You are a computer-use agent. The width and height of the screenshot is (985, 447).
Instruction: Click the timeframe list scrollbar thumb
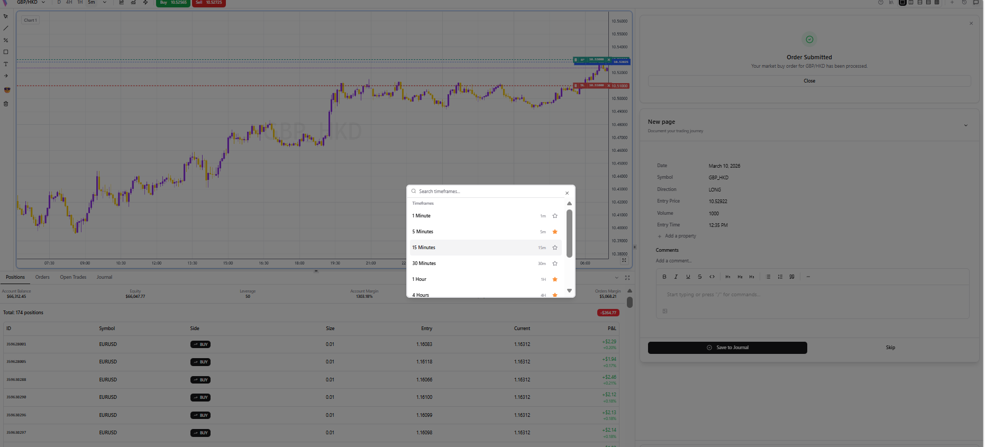pos(569,233)
